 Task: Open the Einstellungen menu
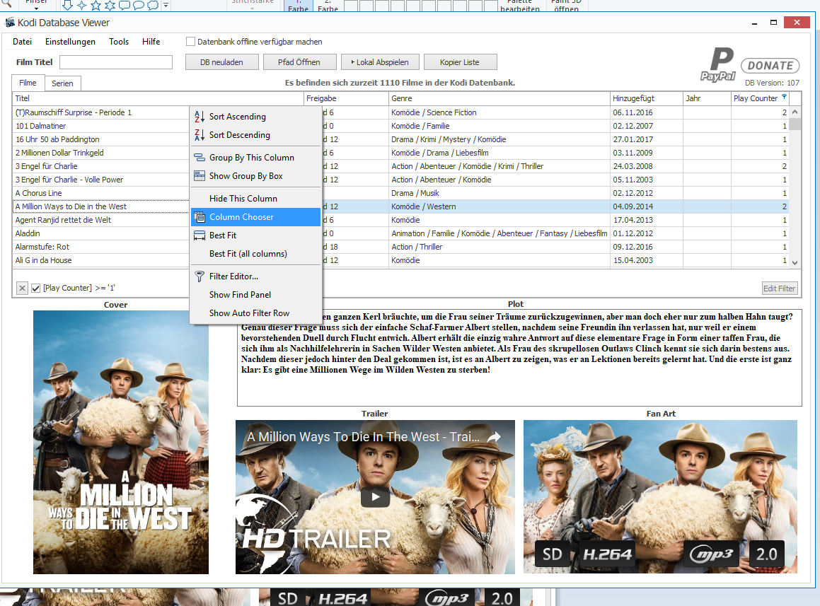[x=70, y=42]
